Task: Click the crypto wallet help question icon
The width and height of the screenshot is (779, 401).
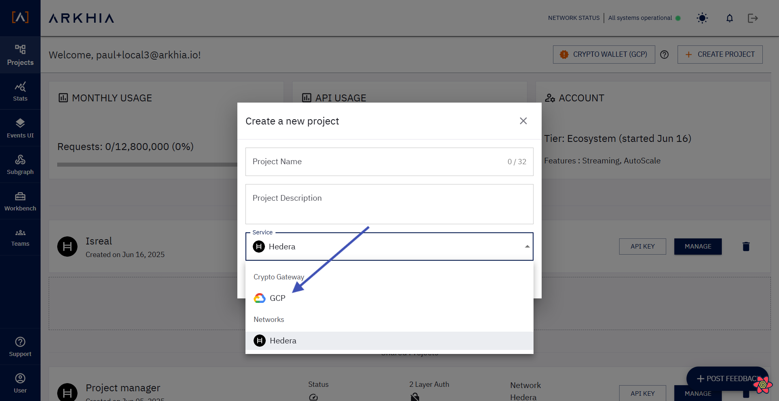Action: click(x=664, y=54)
